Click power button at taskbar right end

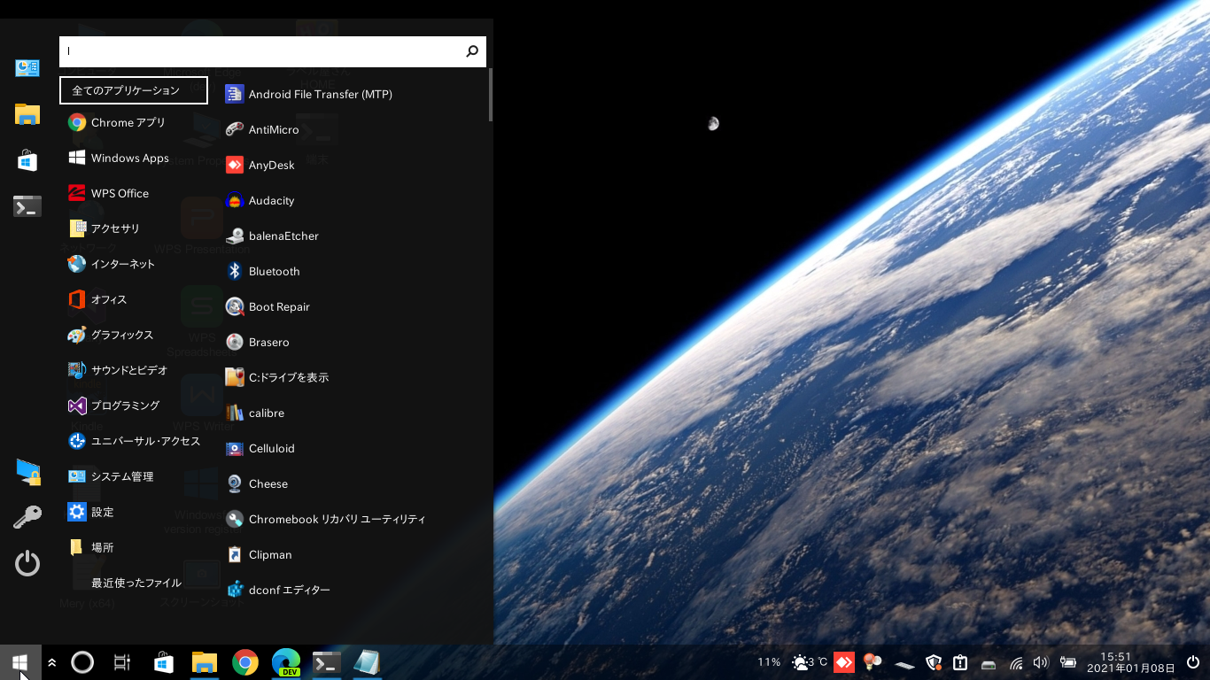(x=1193, y=662)
